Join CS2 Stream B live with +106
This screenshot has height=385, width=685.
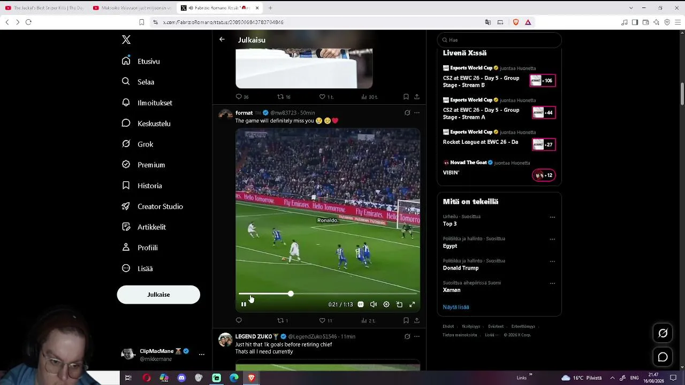(x=543, y=81)
